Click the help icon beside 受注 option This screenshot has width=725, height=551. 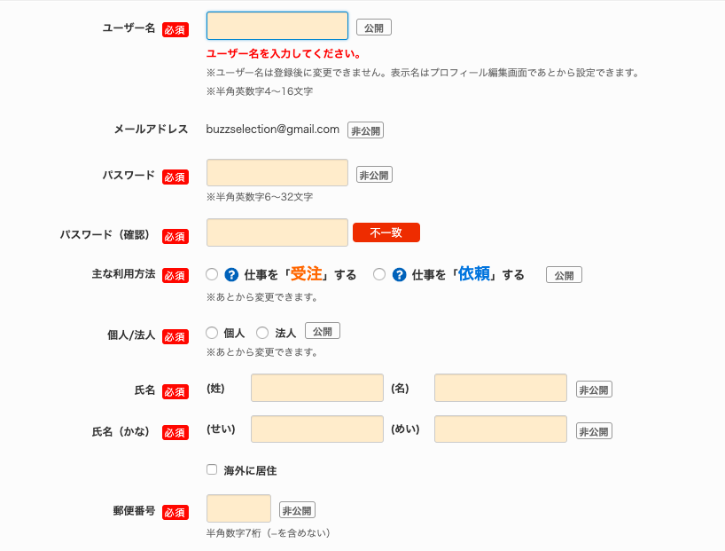tap(231, 275)
